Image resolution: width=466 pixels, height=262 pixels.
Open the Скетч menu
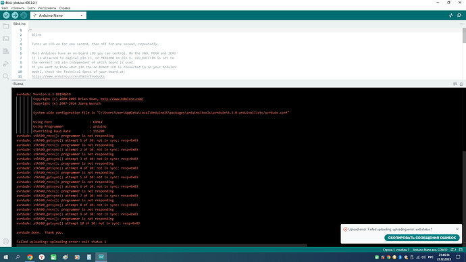31,8
